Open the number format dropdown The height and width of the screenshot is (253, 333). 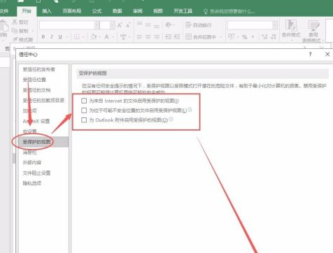[275, 25]
